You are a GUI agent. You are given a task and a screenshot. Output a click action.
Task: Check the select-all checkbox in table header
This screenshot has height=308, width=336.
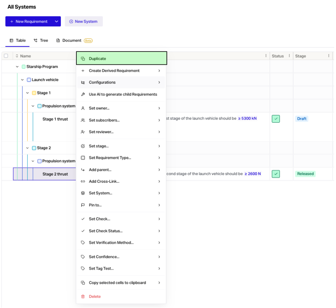6,56
